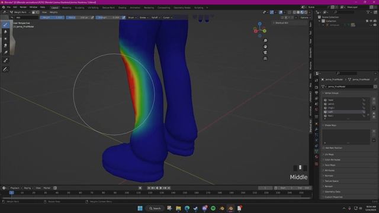The height and width of the screenshot is (213, 379).
Task: Open the Material properties tab icon
Action: click(316, 157)
